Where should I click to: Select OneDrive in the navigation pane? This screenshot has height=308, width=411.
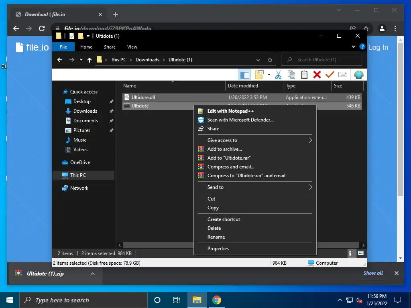click(80, 162)
